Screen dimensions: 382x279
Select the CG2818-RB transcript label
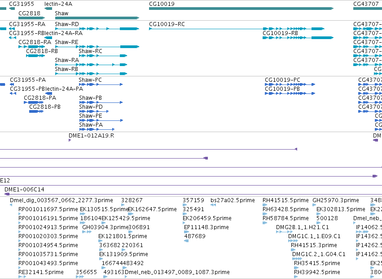(x=42, y=51)
